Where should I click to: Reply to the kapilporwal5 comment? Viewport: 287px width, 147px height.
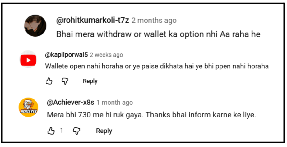point(90,81)
